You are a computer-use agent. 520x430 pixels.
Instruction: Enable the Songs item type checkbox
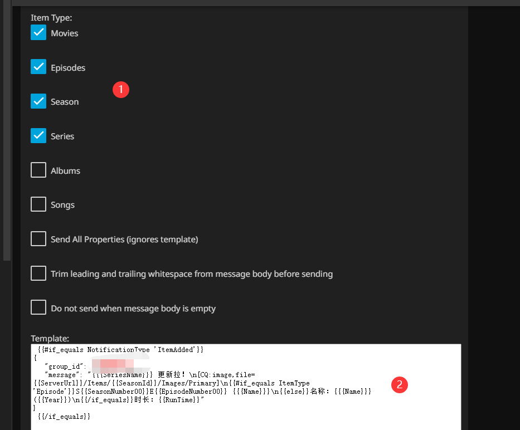pos(38,204)
